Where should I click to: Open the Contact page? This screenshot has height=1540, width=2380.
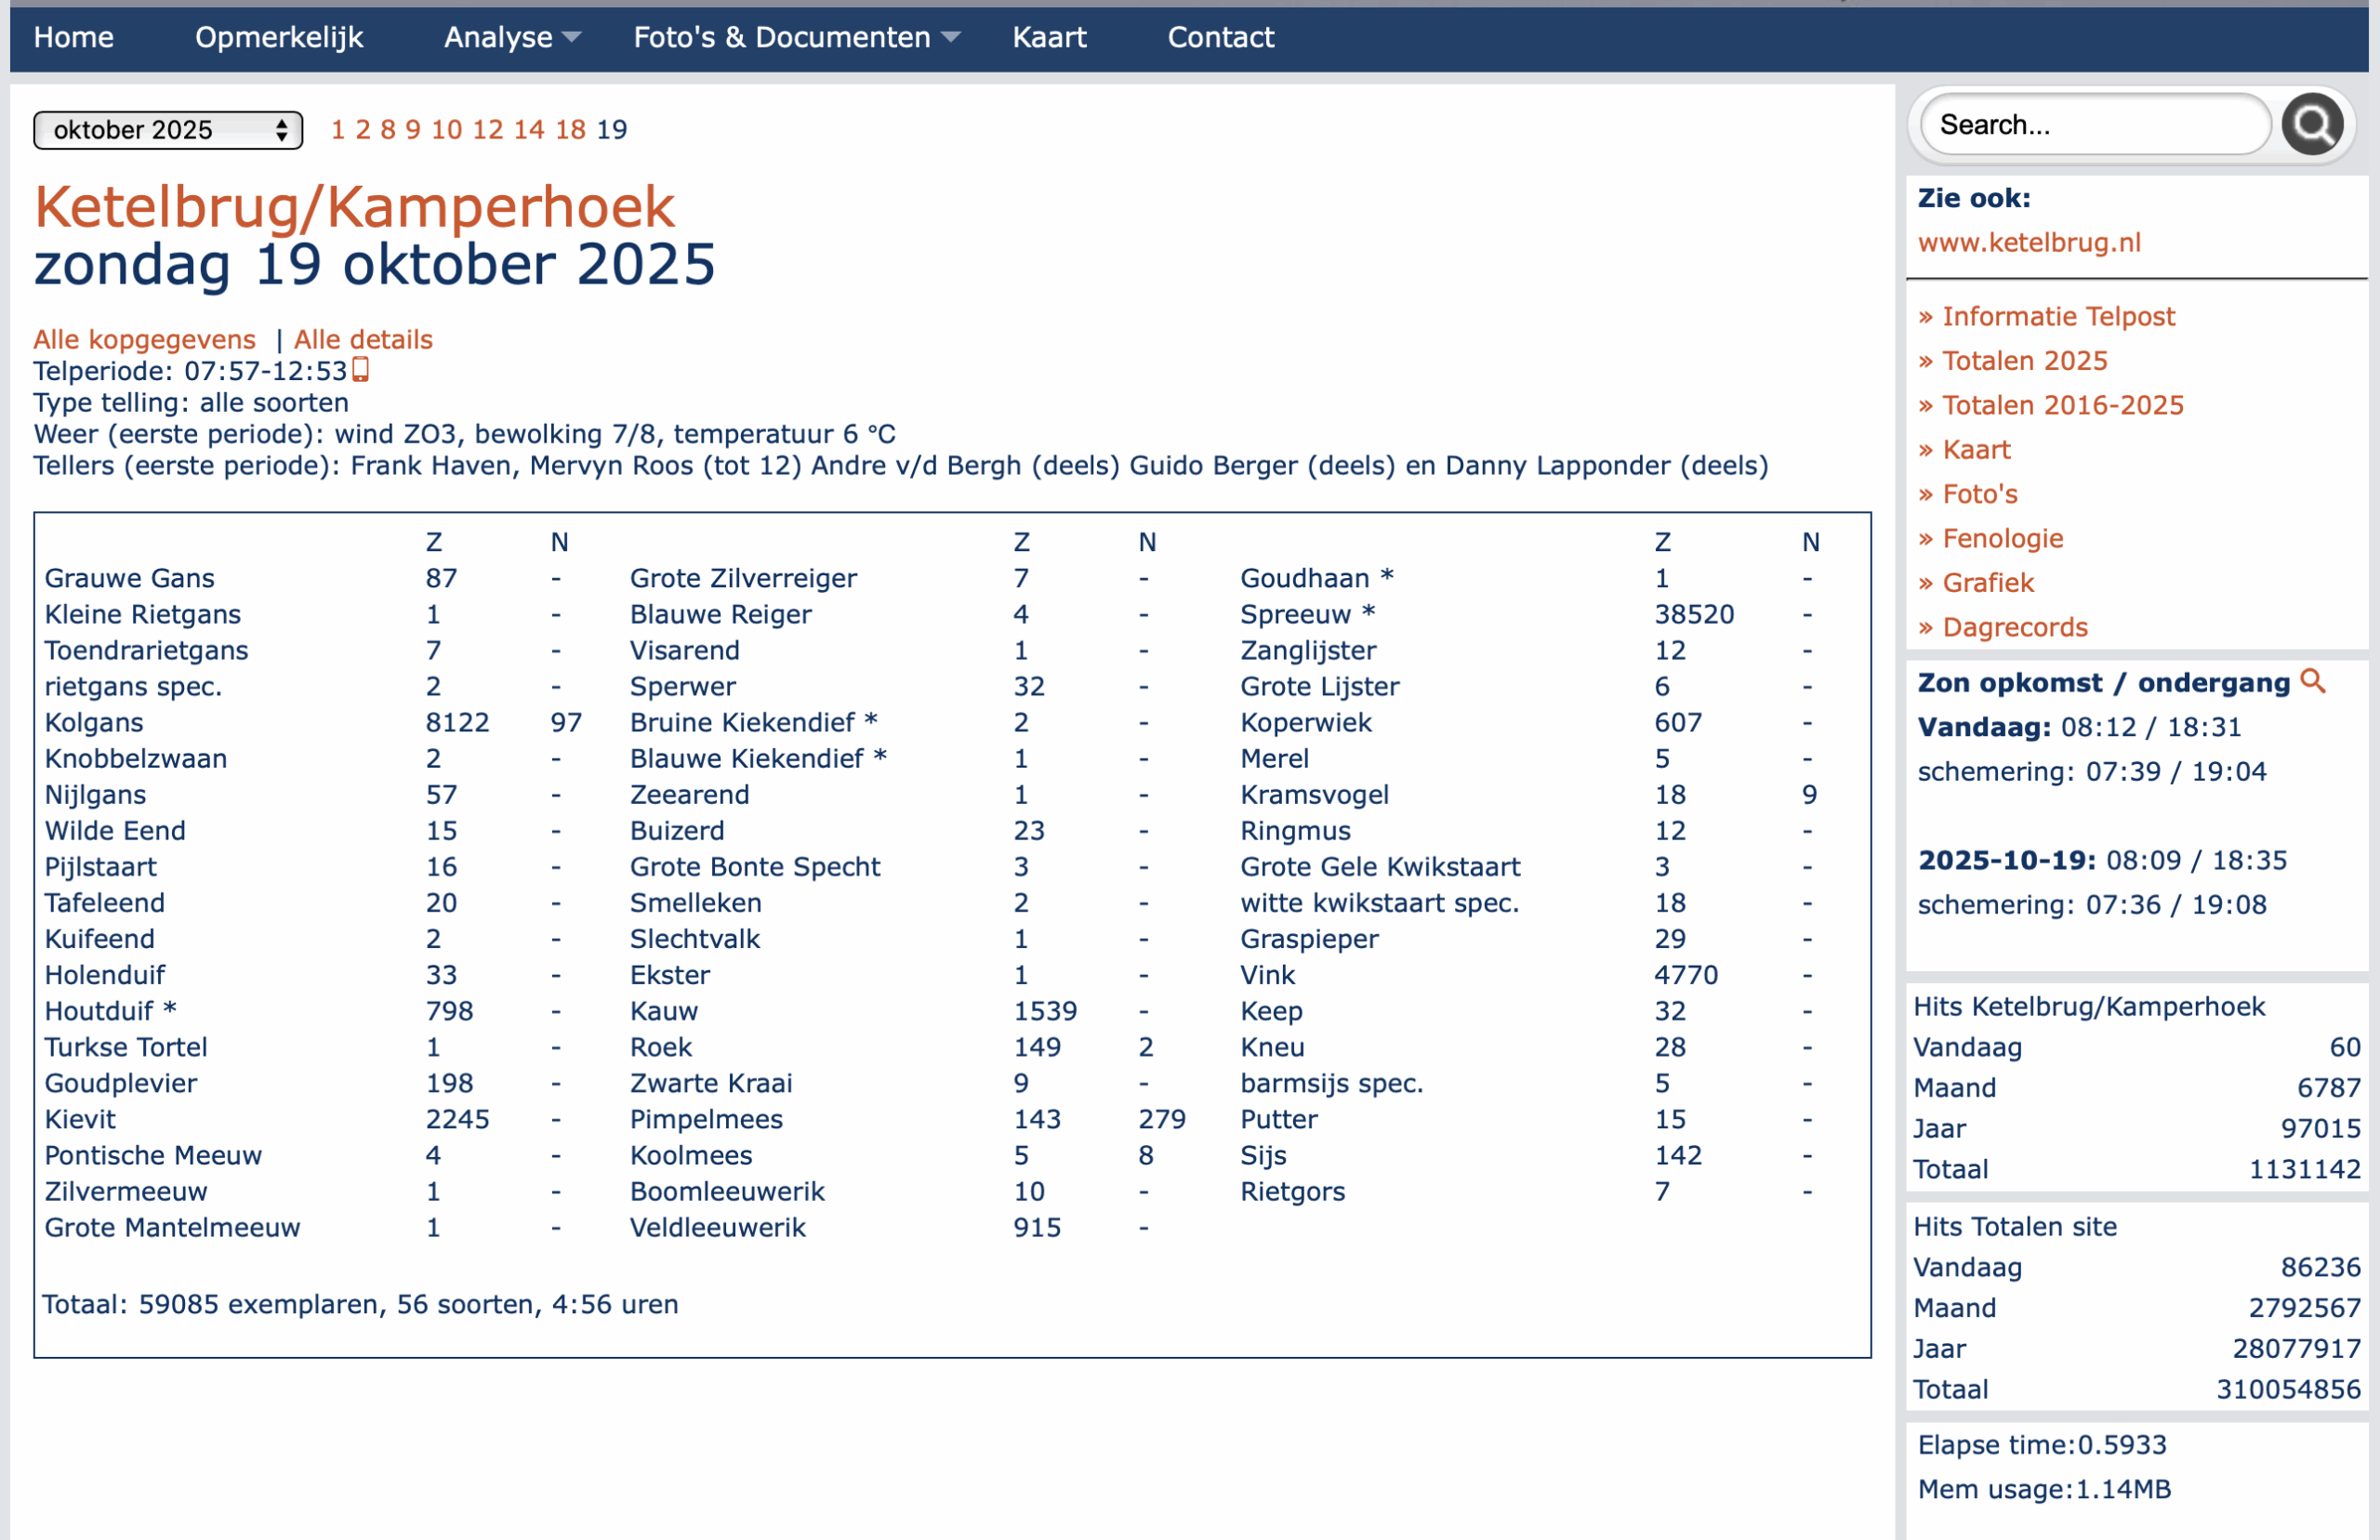pos(1220,37)
